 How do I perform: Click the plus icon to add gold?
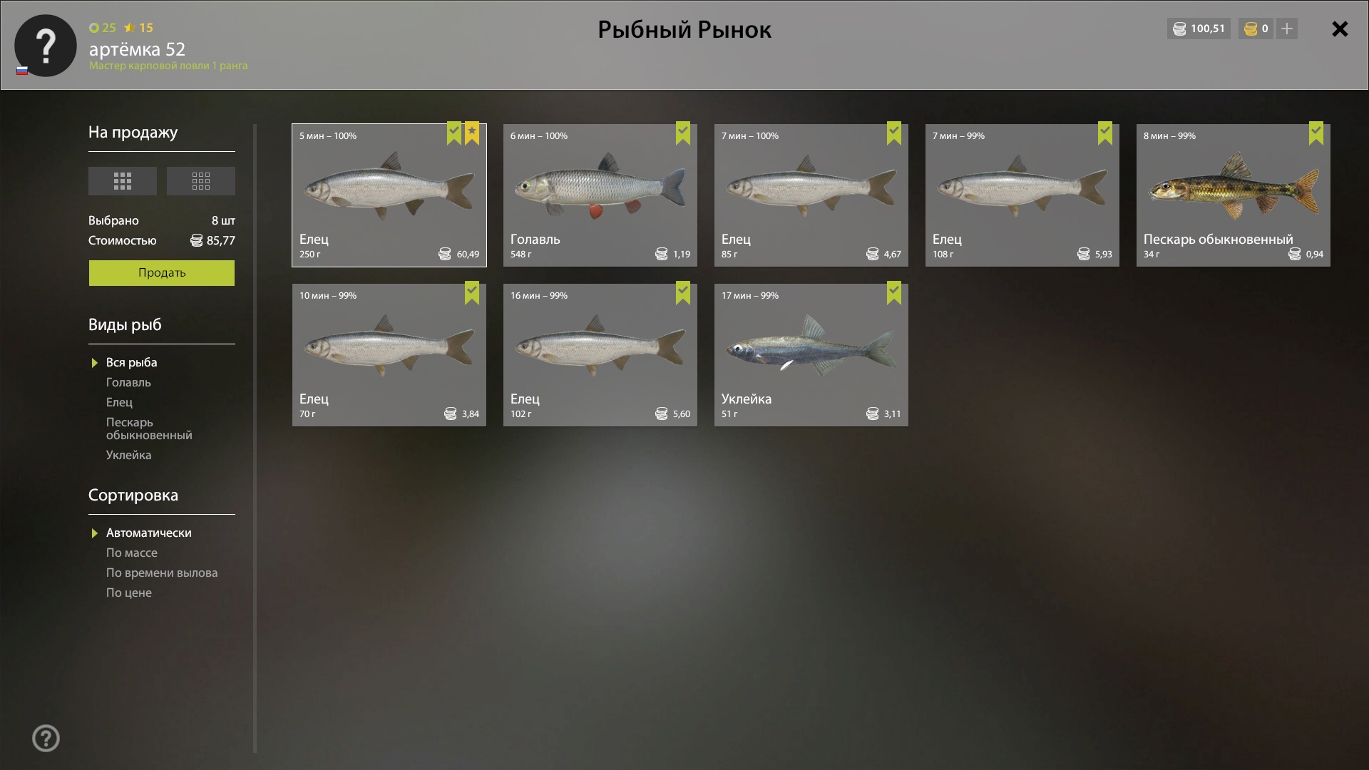(x=1287, y=29)
